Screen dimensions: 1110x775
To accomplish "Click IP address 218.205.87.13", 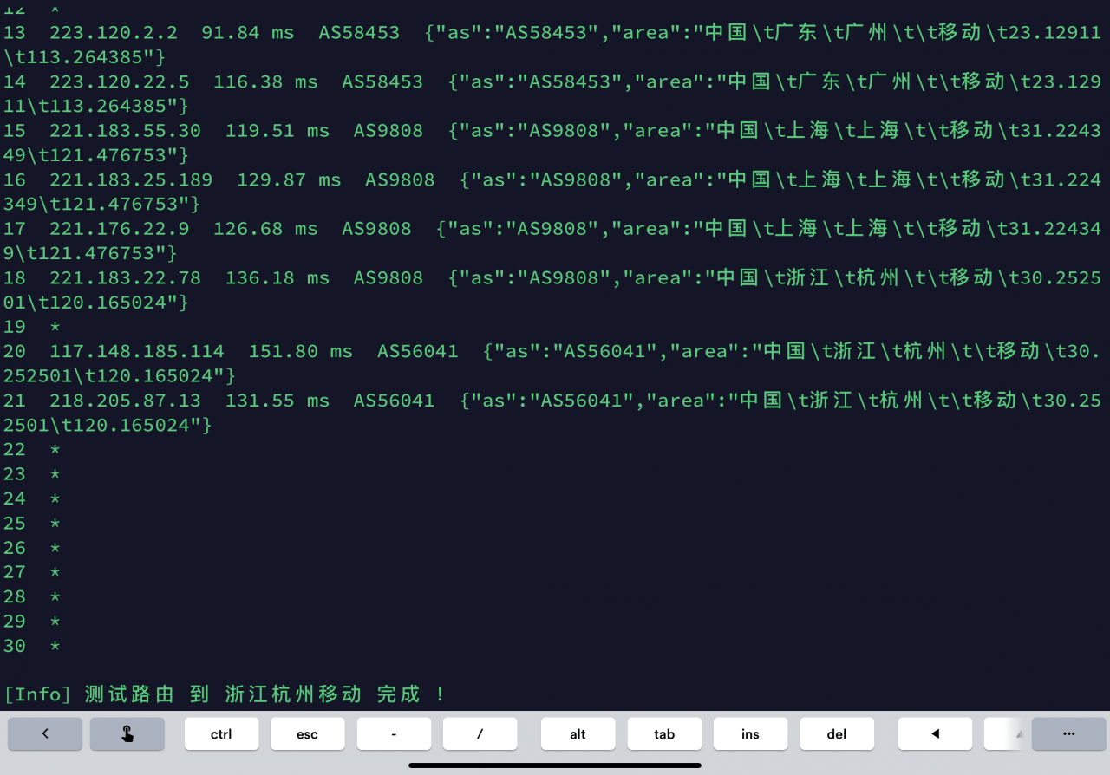I will click(125, 401).
